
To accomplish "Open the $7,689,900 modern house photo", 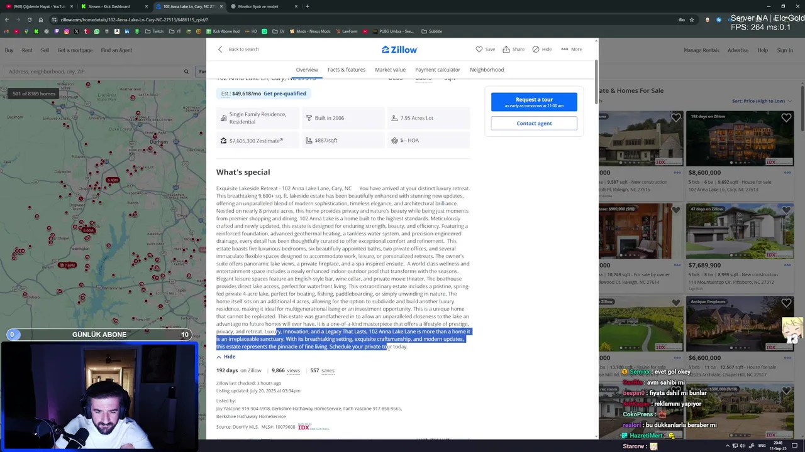I will point(740,231).
